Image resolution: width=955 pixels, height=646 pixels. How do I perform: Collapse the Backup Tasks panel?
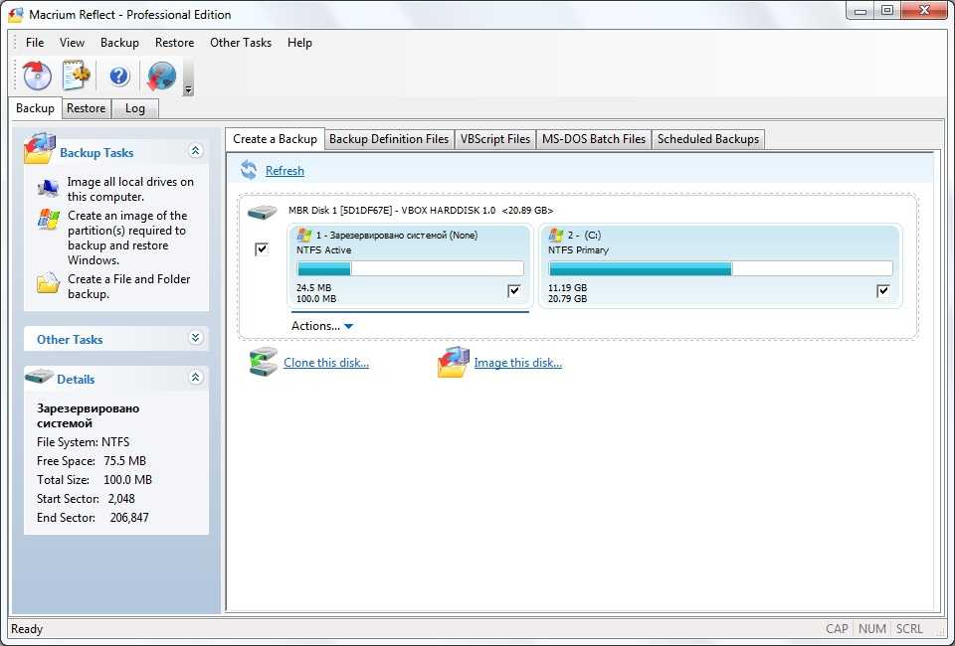(x=196, y=151)
